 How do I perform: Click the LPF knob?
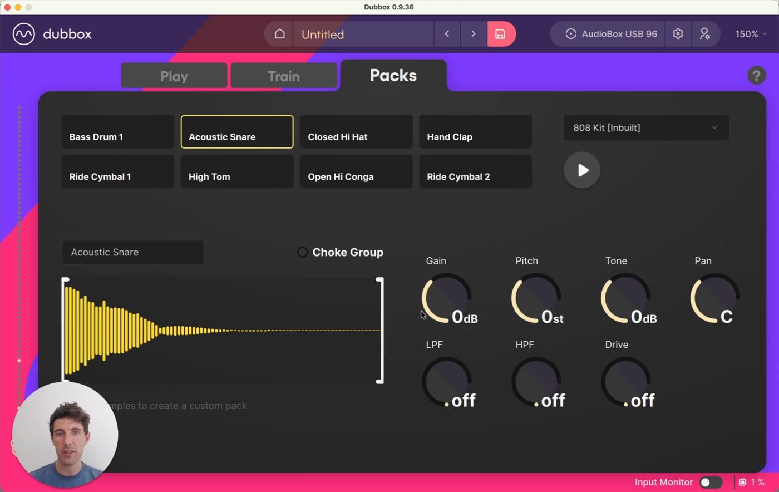click(x=447, y=382)
